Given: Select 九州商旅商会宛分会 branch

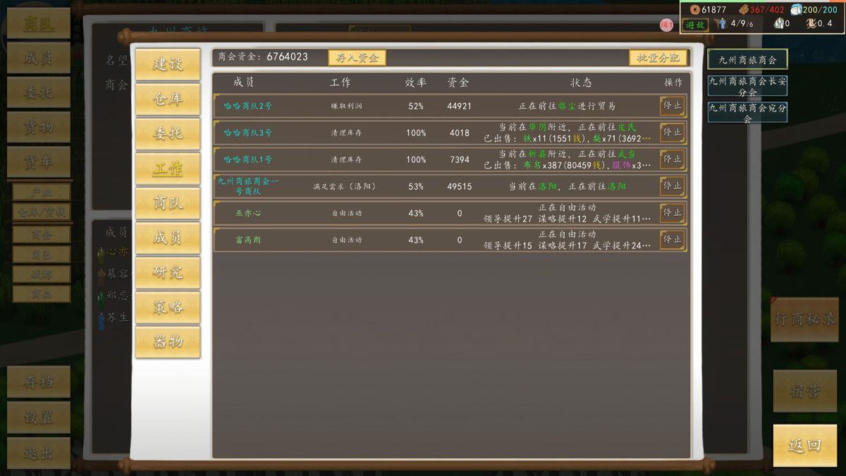Looking at the screenshot, I should tap(747, 113).
